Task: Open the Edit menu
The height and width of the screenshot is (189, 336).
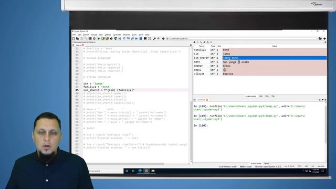Action: 79,35
